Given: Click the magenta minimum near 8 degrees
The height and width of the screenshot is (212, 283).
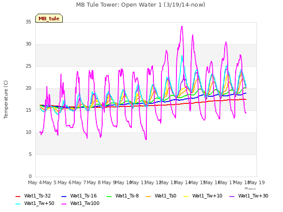Looking at the screenshot, I should tap(146, 140).
